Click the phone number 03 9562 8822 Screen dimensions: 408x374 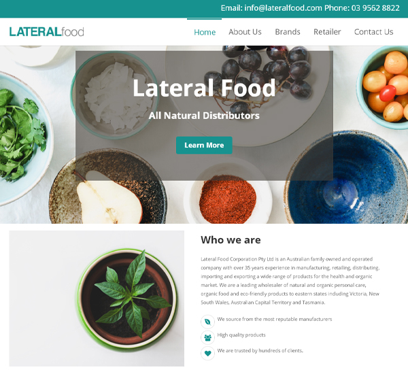tap(375, 8)
